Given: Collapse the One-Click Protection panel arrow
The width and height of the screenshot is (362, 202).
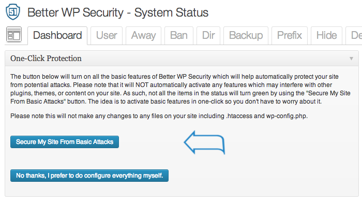Looking at the screenshot, I should [x=351, y=59].
